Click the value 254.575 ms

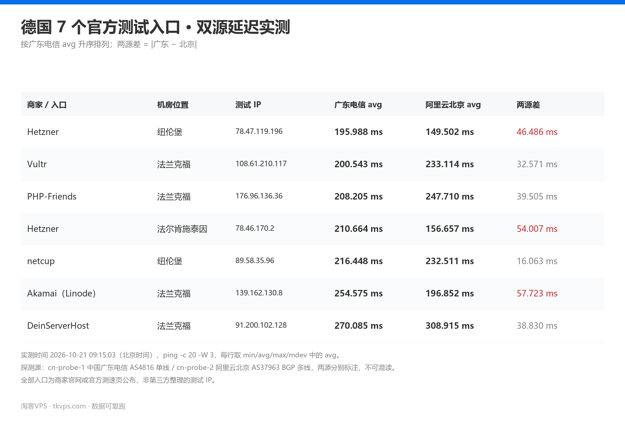point(359,293)
